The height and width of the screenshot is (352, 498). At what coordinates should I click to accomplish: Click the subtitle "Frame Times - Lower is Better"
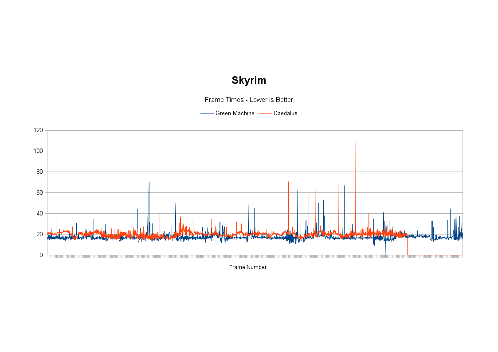(x=249, y=100)
